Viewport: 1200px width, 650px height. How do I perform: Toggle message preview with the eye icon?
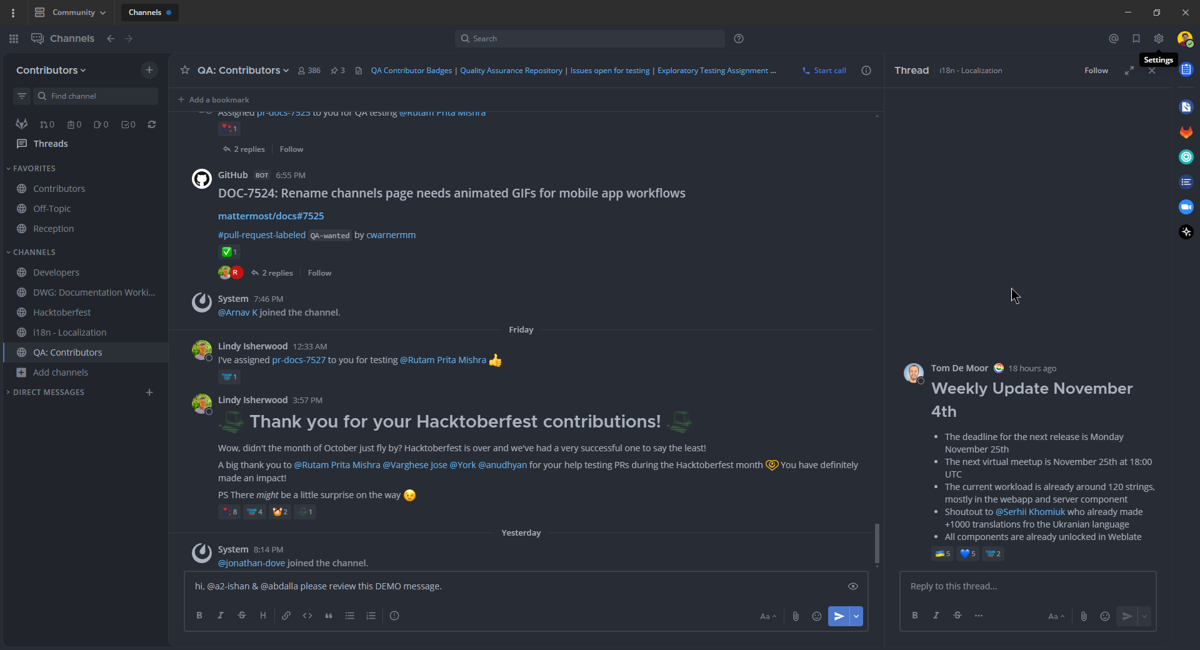point(852,586)
